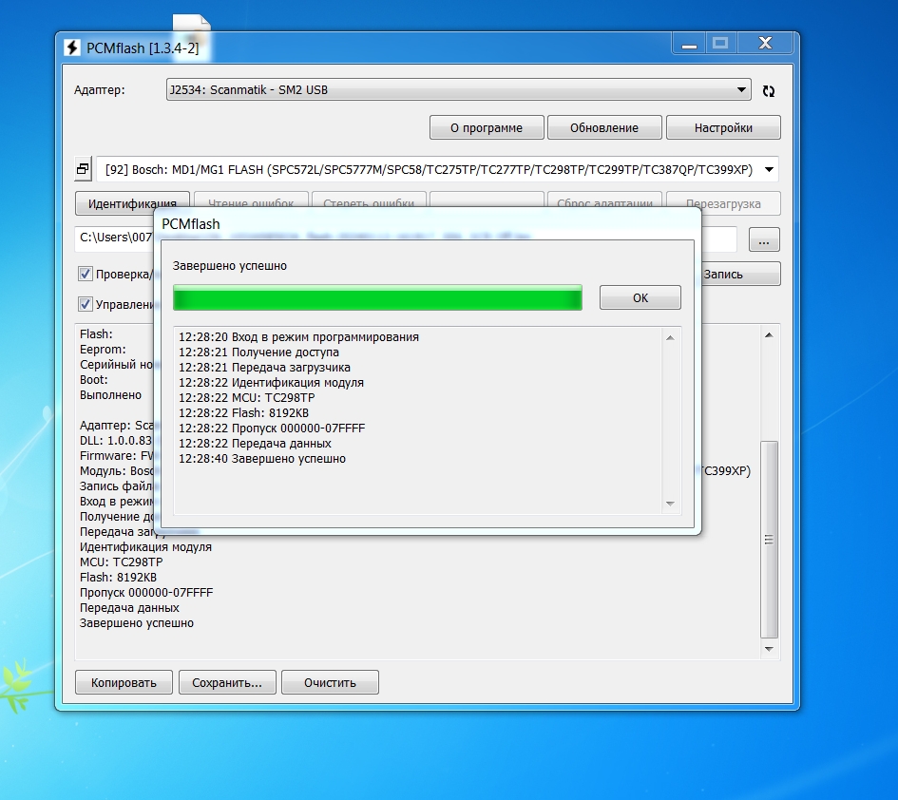Open О программе info
This screenshot has height=800, width=898.
pyautogui.click(x=487, y=127)
